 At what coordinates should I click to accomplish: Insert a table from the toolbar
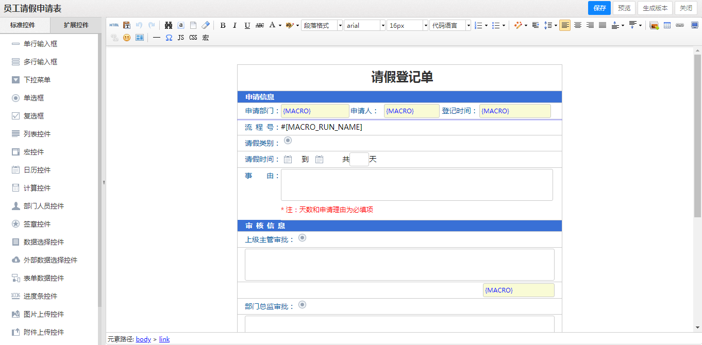tap(667, 25)
